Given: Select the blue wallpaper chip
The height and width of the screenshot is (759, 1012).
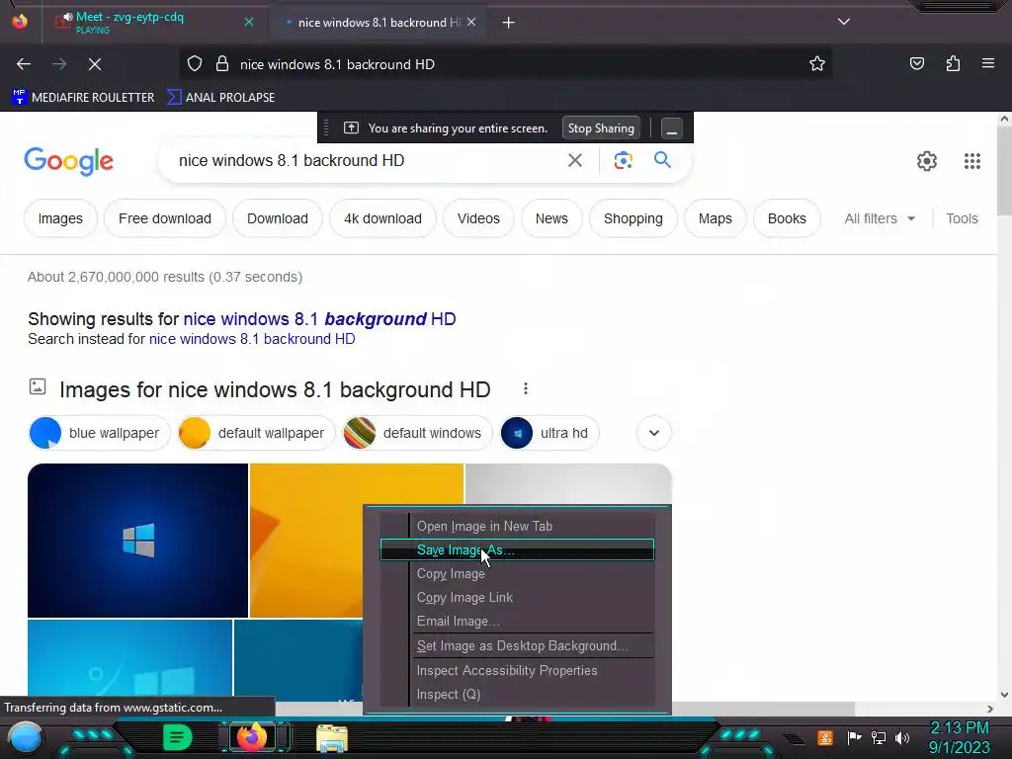Looking at the screenshot, I should [99, 433].
